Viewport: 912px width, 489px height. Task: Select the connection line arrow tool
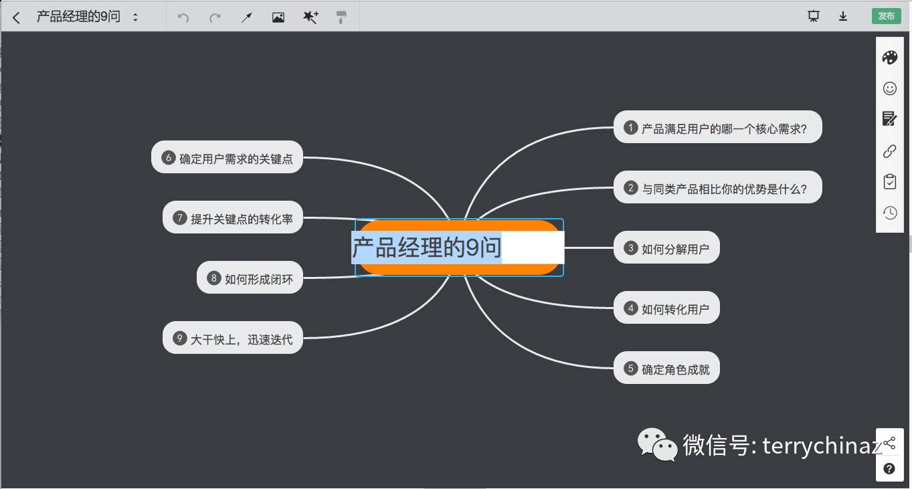click(x=247, y=17)
